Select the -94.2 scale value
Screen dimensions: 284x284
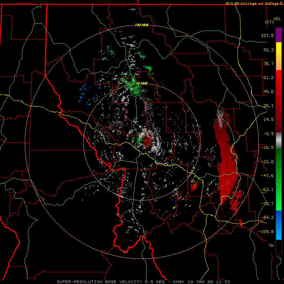coord(267,218)
